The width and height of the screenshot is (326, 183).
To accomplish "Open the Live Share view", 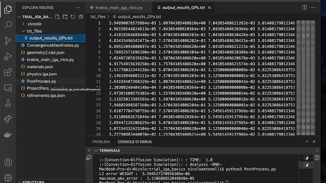I will tap(8, 119).
